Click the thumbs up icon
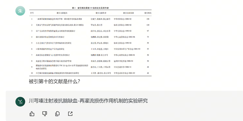243x121 pixels. pyautogui.click(x=32, y=114)
